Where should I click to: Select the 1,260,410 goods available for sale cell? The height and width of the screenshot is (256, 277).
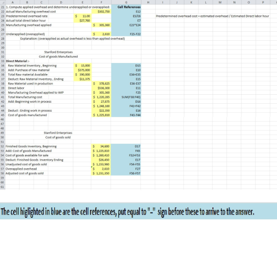101,155
